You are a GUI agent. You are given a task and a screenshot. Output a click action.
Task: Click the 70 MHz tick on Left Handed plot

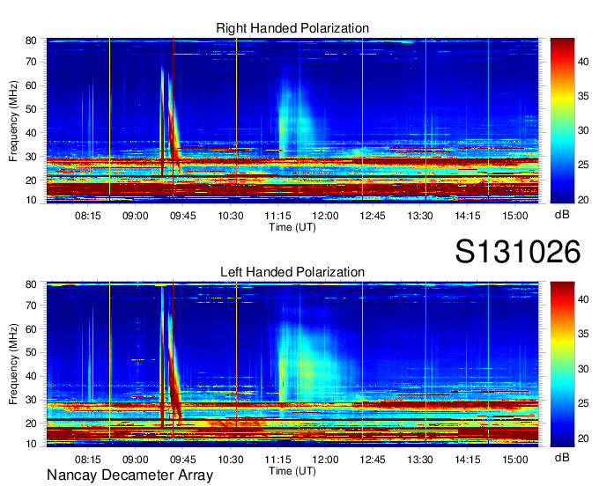coord(31,306)
